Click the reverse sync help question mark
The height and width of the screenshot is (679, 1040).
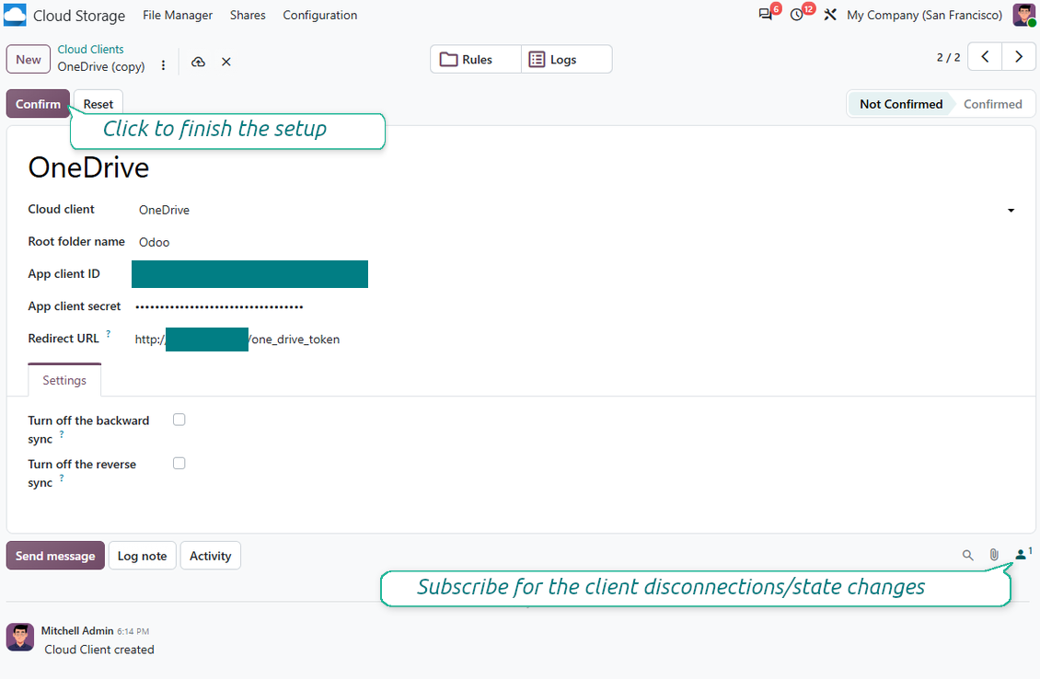tap(62, 478)
